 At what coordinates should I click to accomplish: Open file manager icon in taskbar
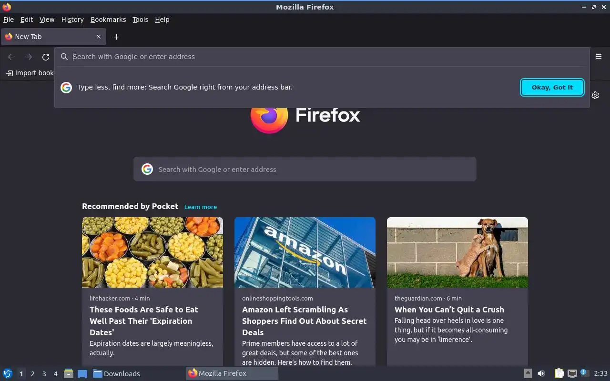click(69, 373)
